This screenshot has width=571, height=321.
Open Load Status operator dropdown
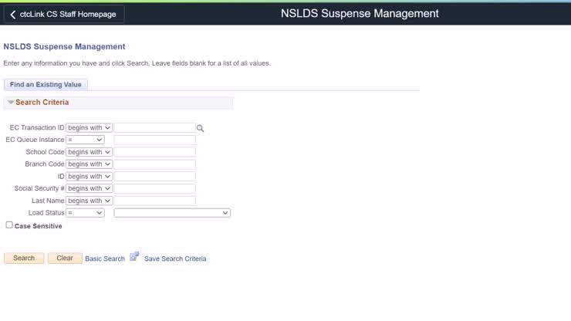[x=85, y=213]
